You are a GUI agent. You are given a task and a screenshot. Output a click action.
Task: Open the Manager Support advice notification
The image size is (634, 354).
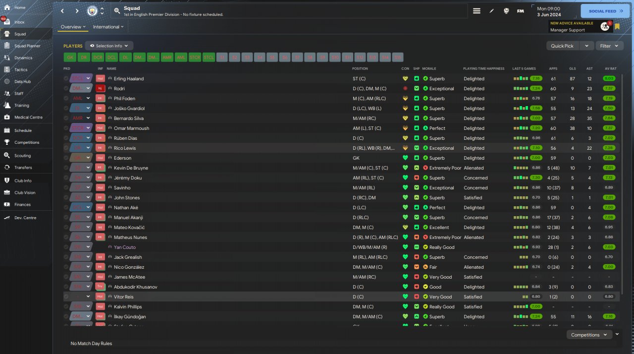coord(580,26)
